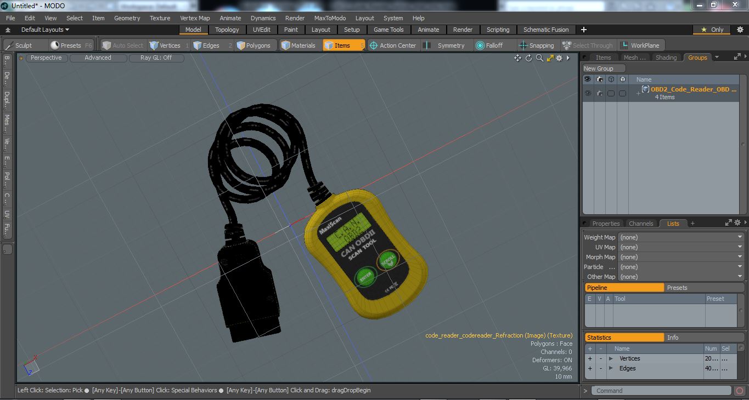
Task: Open the Morph Map dropdown
Action: pos(680,257)
